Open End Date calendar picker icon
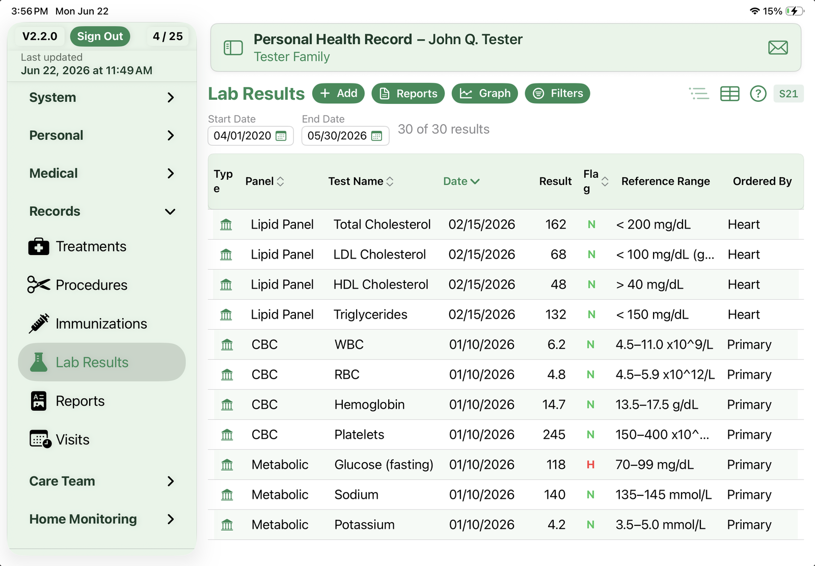The height and width of the screenshot is (566, 815). click(376, 136)
